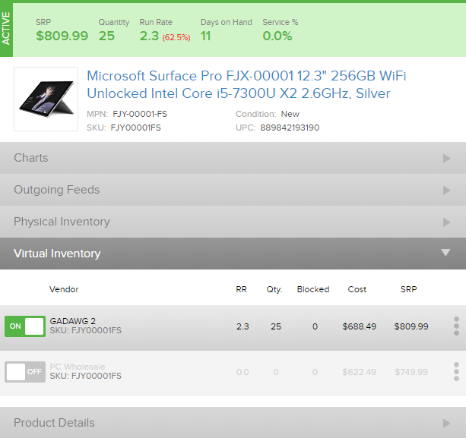Image resolution: width=466 pixels, height=438 pixels.
Task: Click the GADAWG 2 cost $688.49
Action: tap(360, 326)
